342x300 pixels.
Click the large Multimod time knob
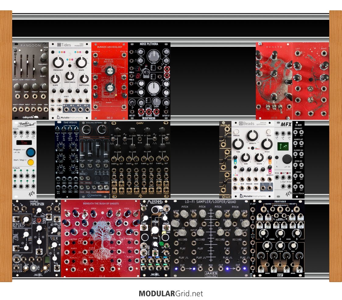click(x=155, y=230)
